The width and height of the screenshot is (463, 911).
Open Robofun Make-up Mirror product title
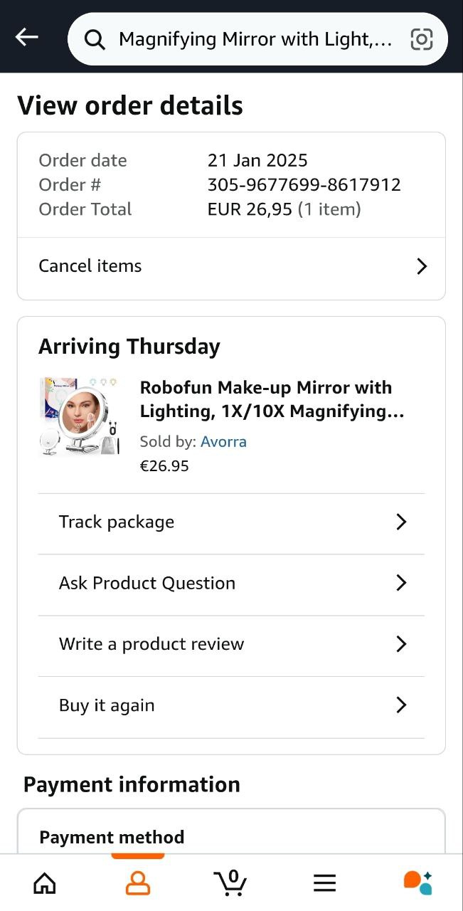[266, 399]
